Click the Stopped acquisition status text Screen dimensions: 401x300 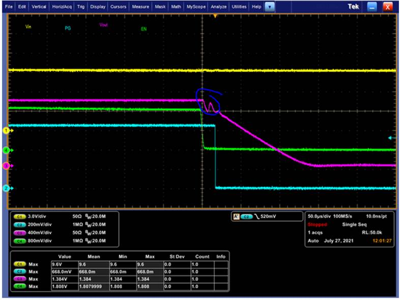(x=318, y=223)
